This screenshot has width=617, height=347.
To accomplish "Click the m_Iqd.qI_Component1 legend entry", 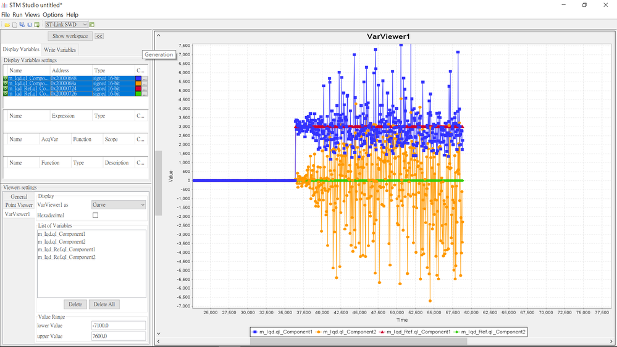I will (282, 332).
